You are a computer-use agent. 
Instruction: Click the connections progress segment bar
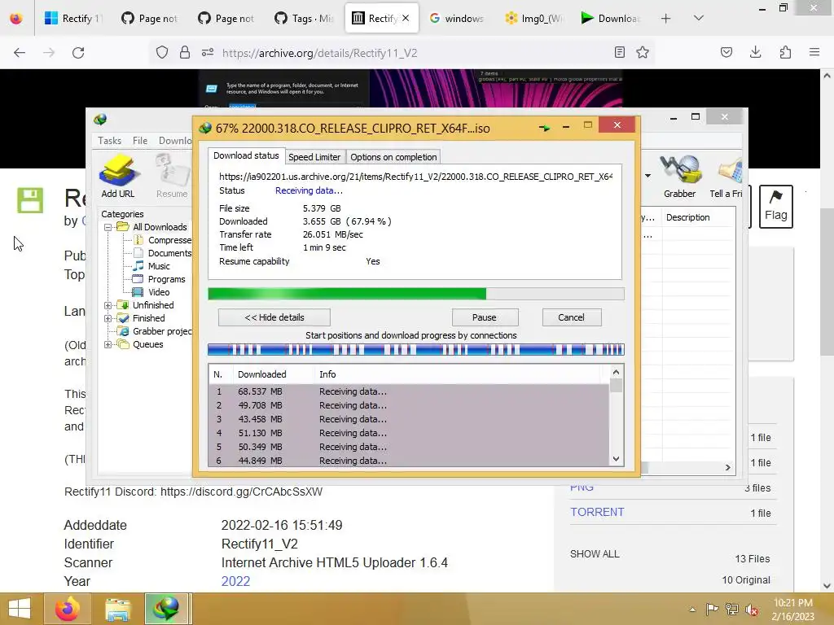click(415, 350)
